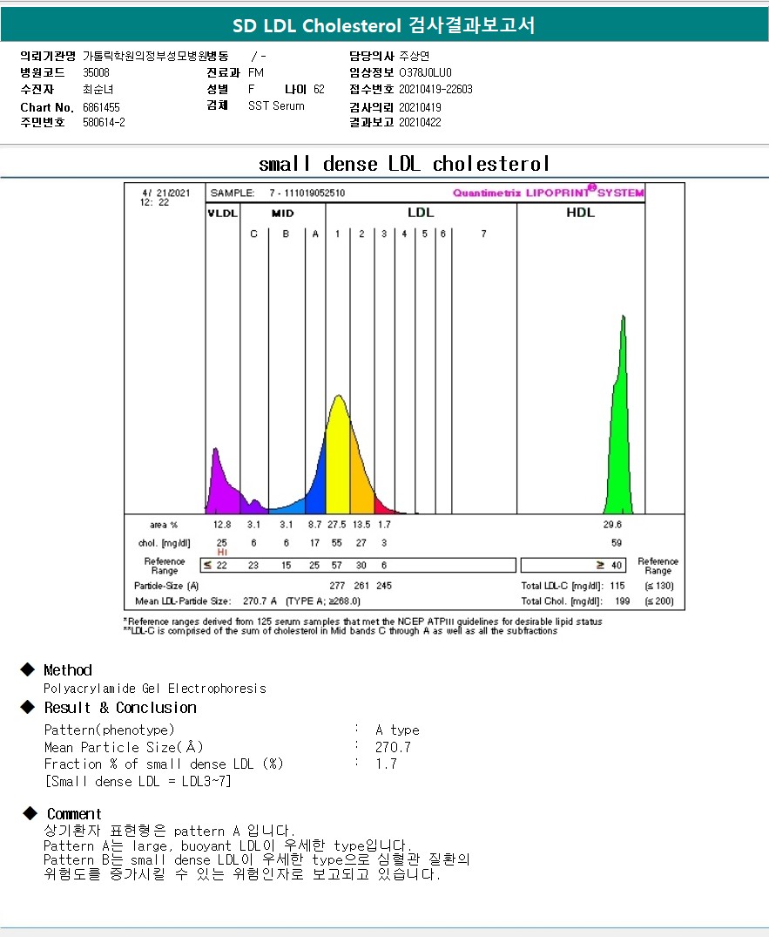This screenshot has height=937, width=769.
Task: Select the 'area %' row label
Action: tap(164, 526)
